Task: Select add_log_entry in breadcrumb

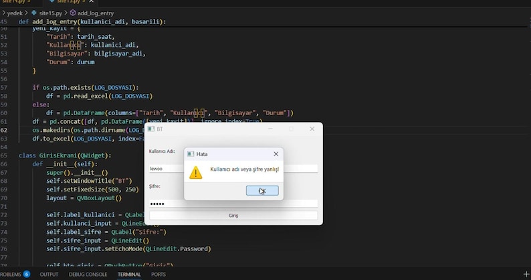Action: (96, 13)
